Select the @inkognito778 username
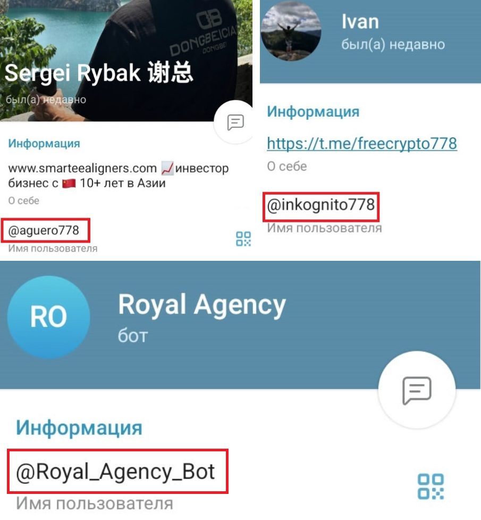The height and width of the screenshot is (520, 481). 321,204
